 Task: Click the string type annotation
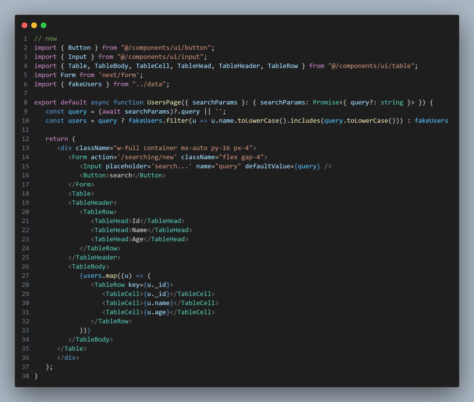click(392, 102)
